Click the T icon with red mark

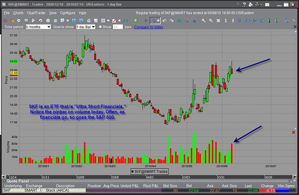point(81,21)
